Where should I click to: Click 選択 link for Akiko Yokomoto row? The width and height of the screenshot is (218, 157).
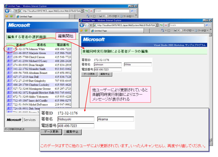point(10,96)
